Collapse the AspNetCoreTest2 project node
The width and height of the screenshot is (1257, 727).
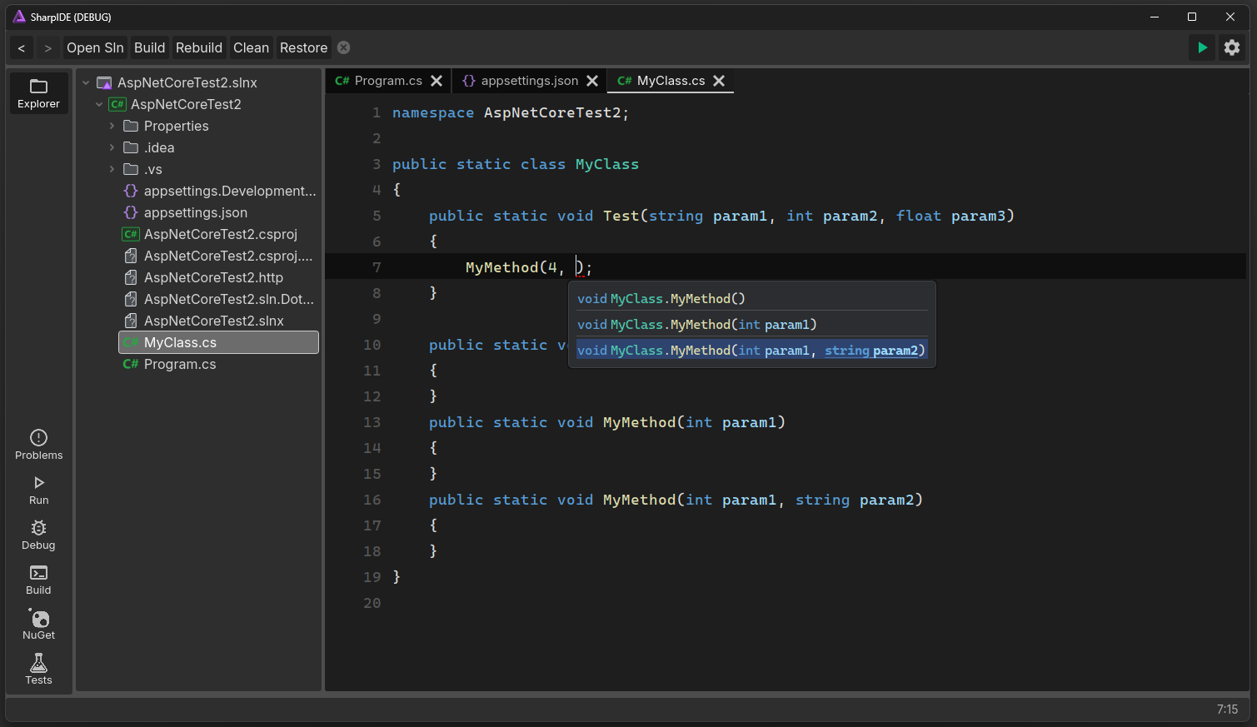coord(99,104)
